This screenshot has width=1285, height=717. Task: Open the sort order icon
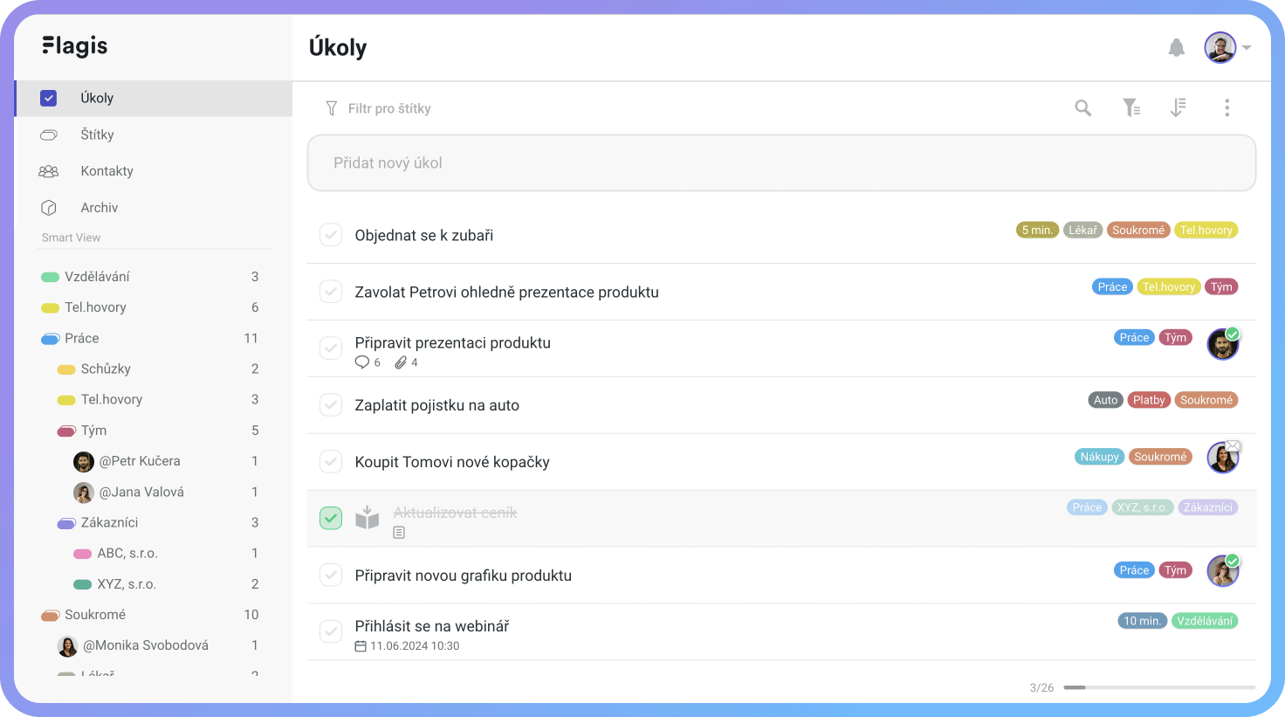coord(1178,107)
